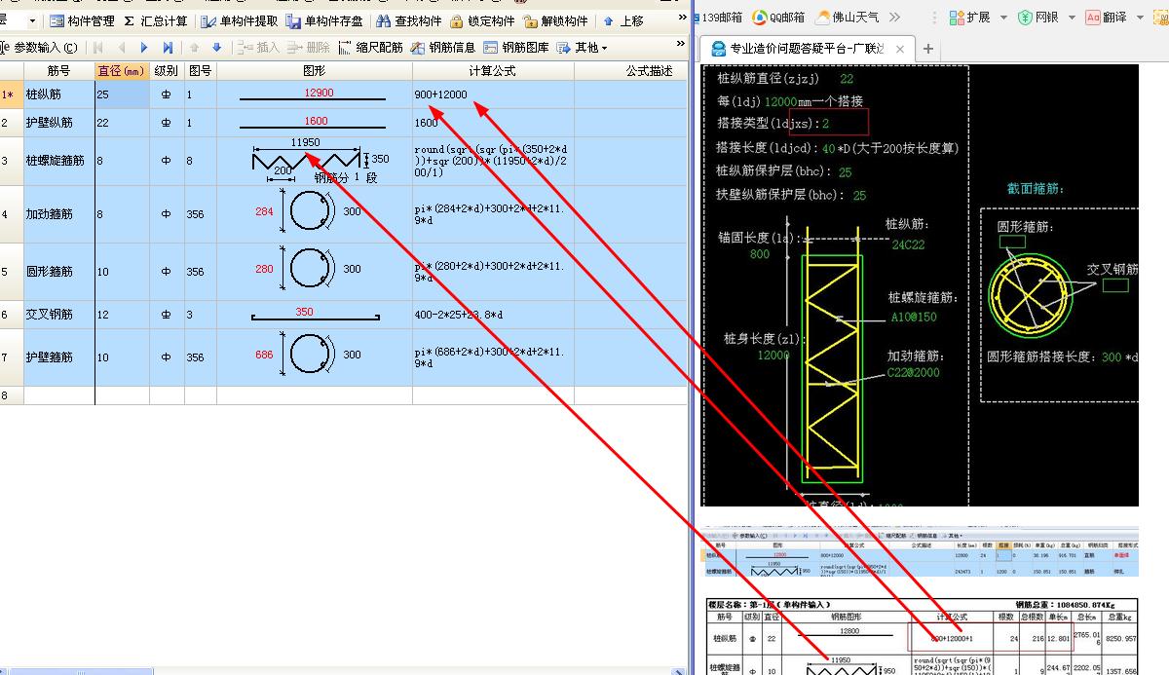Viewport: 1169px width, 675px height.
Task: Select 专业造价问题答疑平台 browser tab
Action: click(807, 49)
